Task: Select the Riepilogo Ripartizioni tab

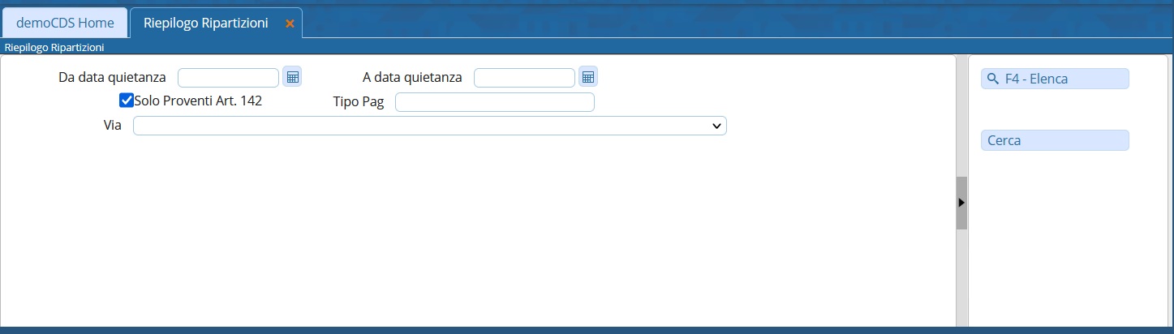Action: (x=206, y=23)
